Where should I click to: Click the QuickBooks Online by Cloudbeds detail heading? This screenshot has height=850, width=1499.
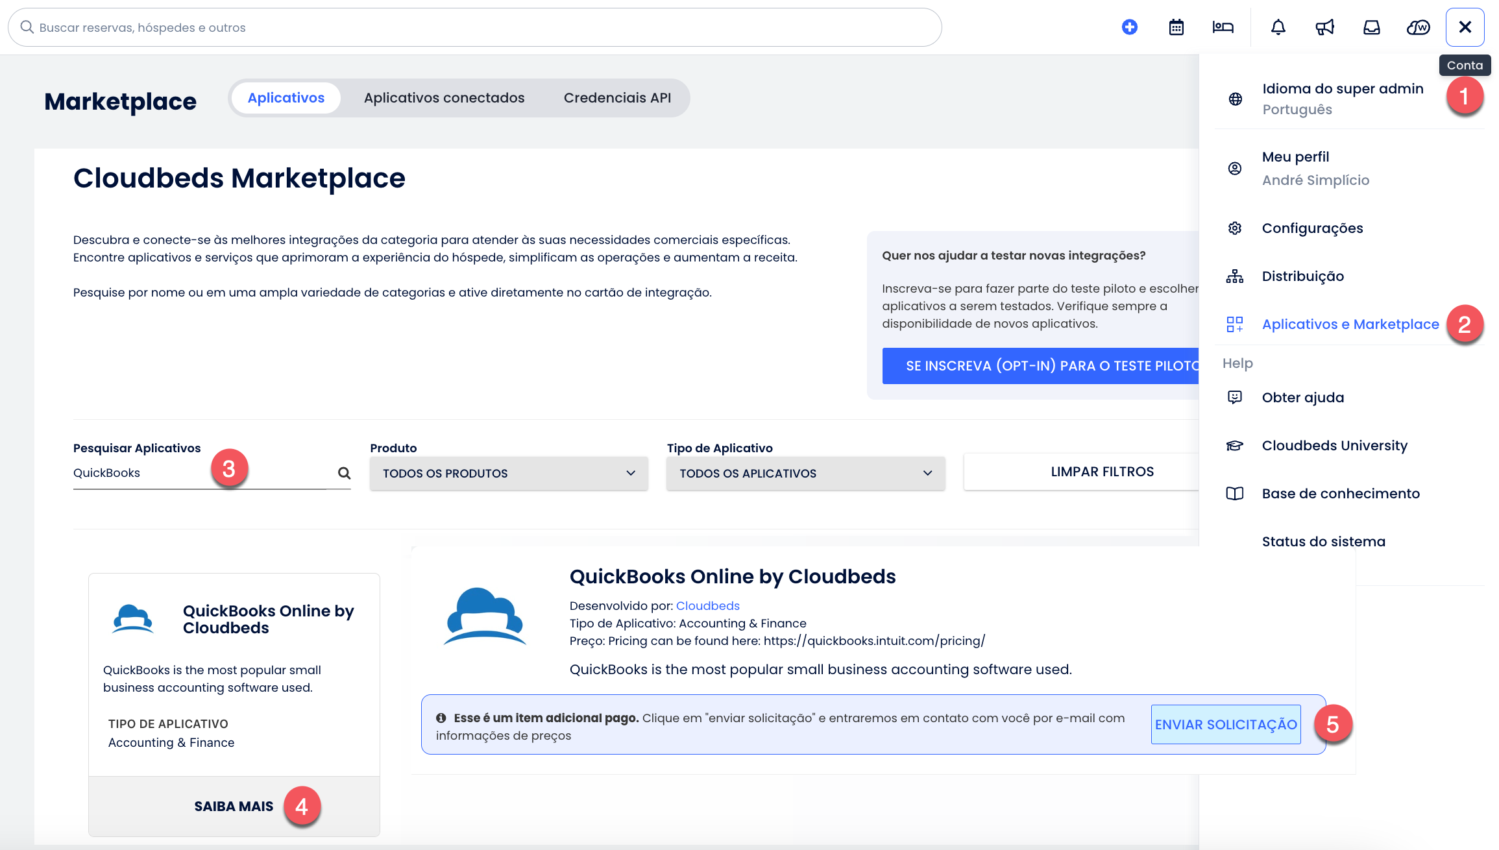tap(733, 577)
